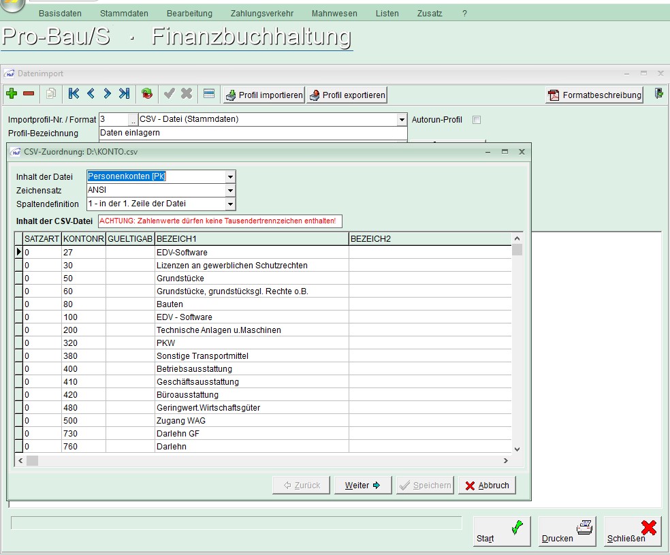This screenshot has height=555, width=670.
Task: Click the refresh data icon in toolbar
Action: [147, 94]
